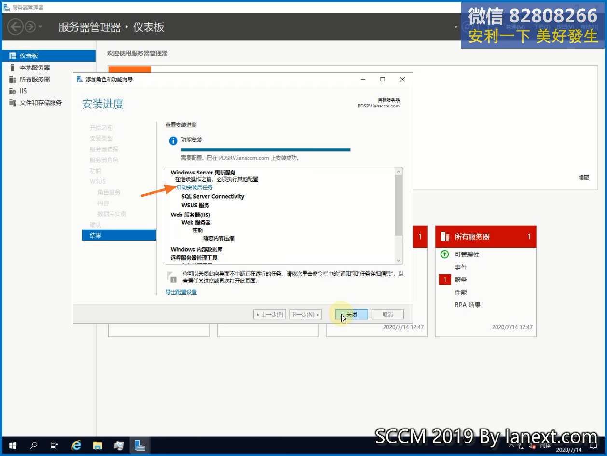The image size is (607, 456).
Task: Click the red 1 badge beside 服务
Action: [x=445, y=280]
